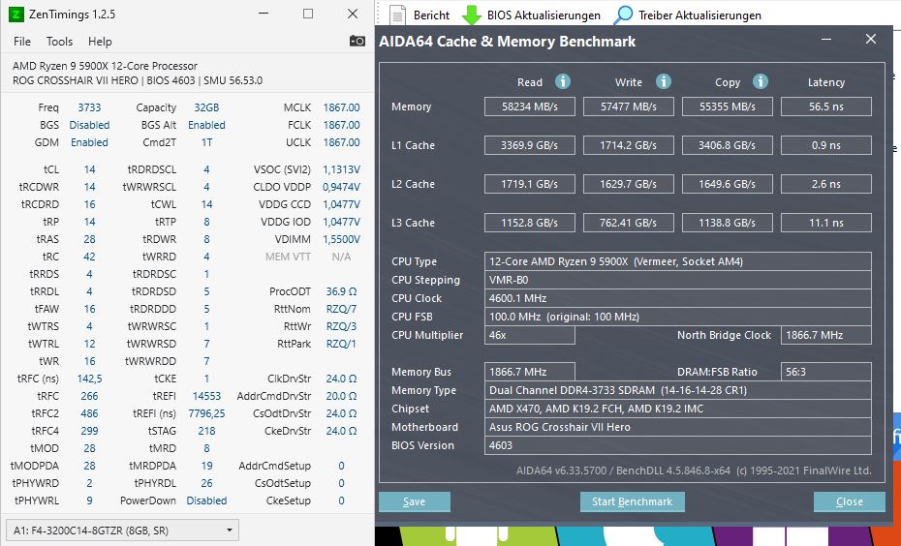This screenshot has width=901, height=546.
Task: Click the L2 Cache Latency value 2.6 ns
Action: [x=826, y=184]
